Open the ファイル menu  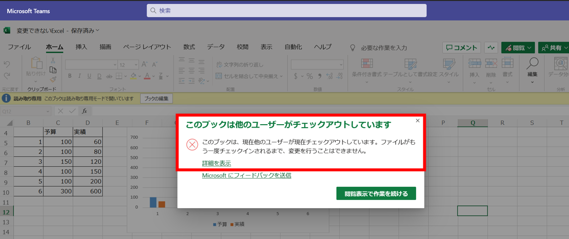19,47
